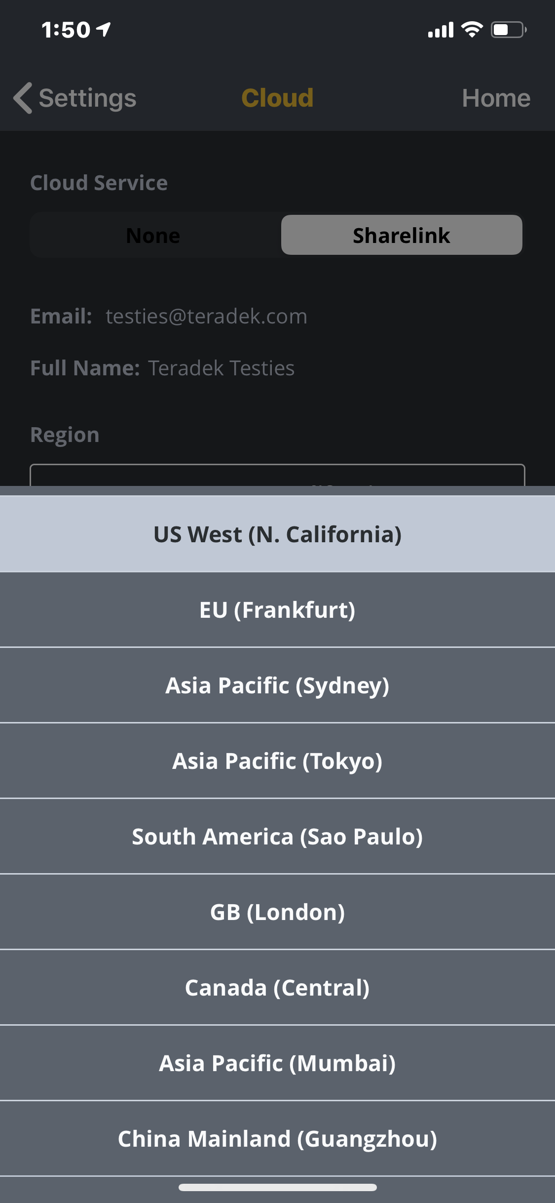Switch cloud service to Sharelink
Screen dimensions: 555x1203
point(401,235)
